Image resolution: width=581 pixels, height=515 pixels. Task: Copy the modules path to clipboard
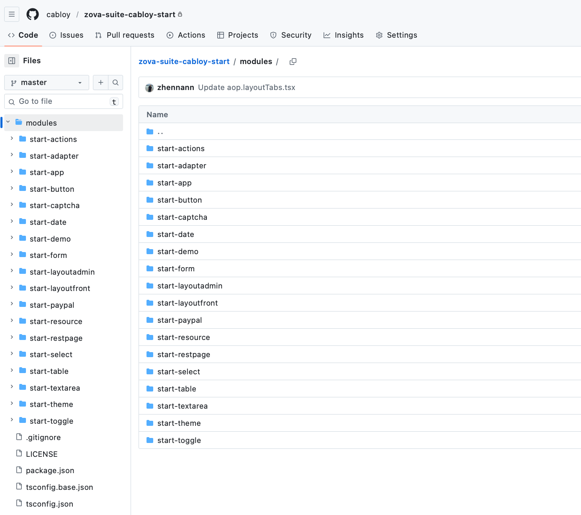(293, 62)
